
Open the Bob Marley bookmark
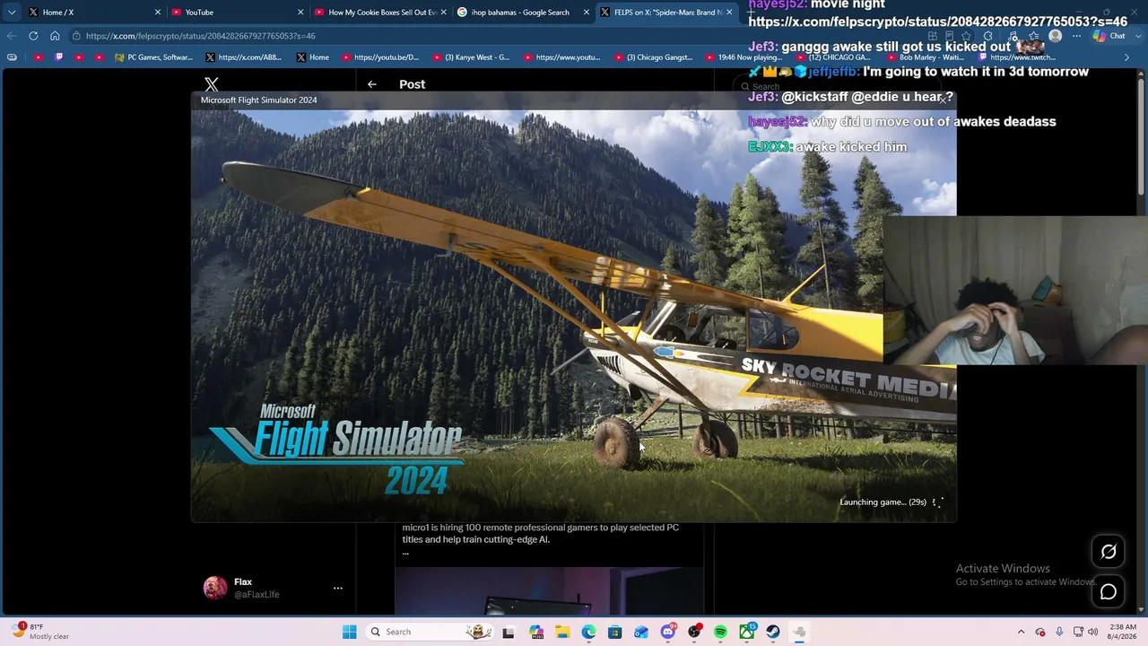tap(926, 57)
